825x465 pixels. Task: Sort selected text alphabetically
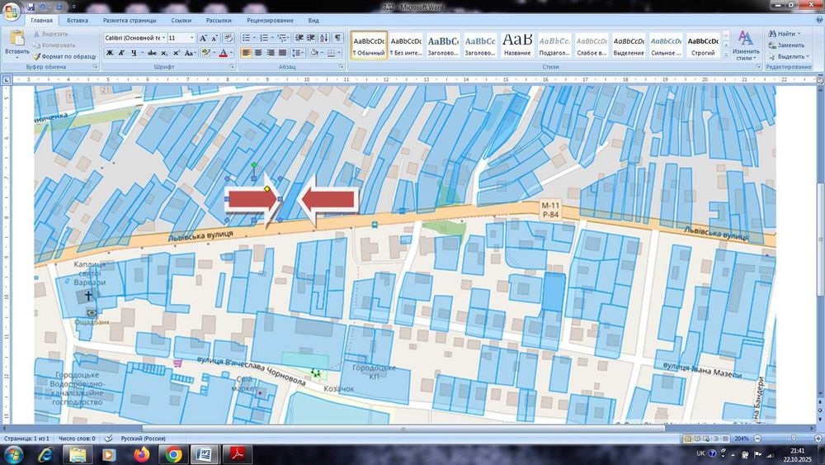[324, 38]
